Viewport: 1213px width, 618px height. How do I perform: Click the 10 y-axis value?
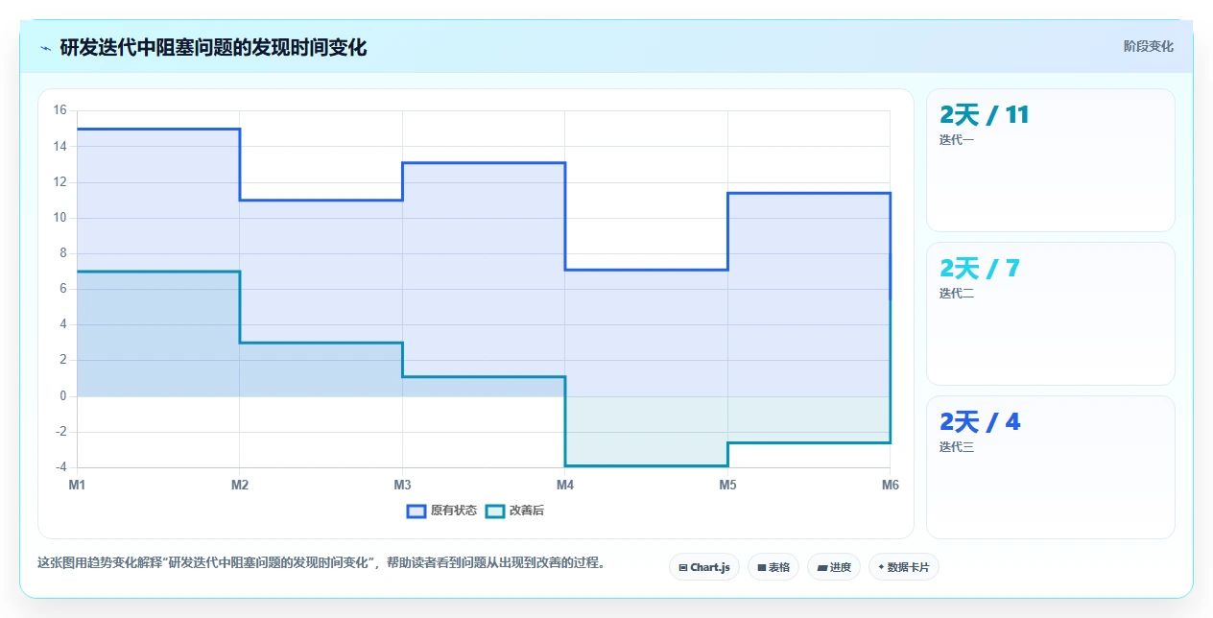pos(59,218)
